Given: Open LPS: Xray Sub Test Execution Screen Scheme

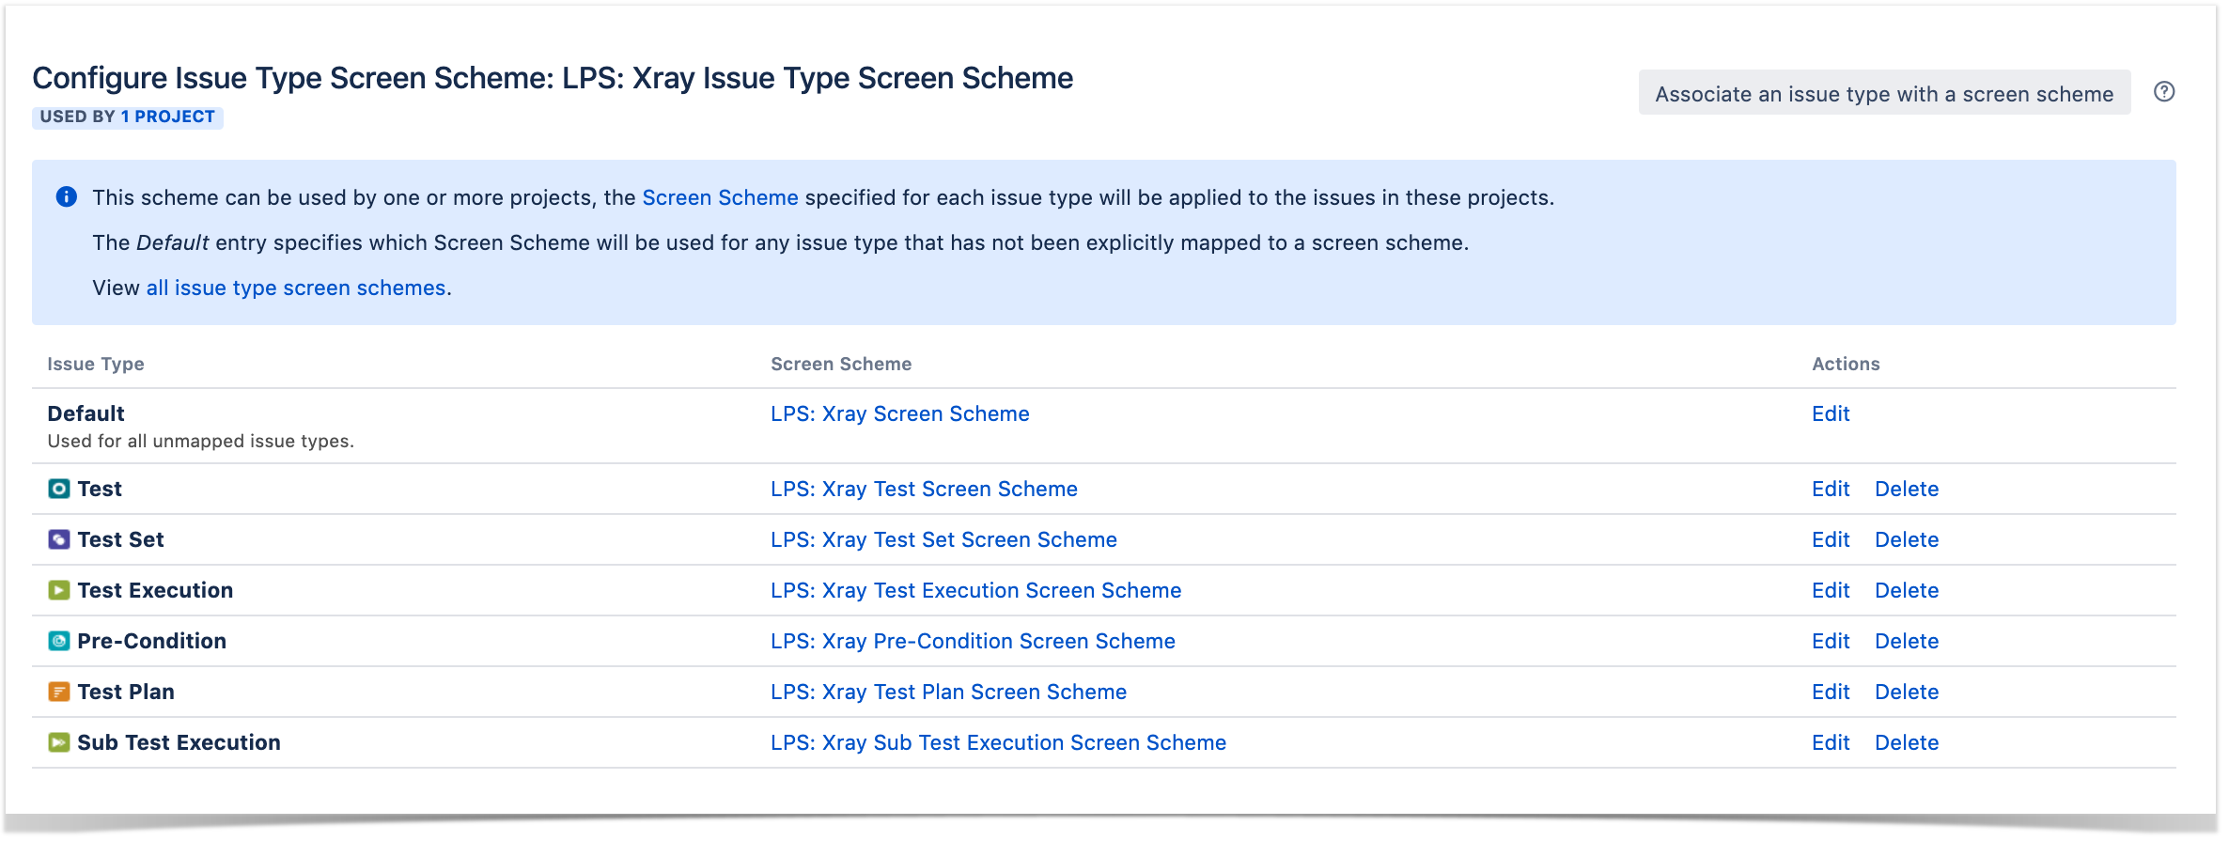Looking at the screenshot, I should [x=998, y=742].
